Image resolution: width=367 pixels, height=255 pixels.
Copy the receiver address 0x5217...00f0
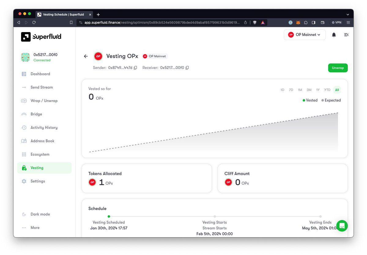tap(187, 68)
